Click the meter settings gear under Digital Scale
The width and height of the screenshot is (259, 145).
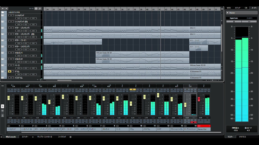point(233,21)
